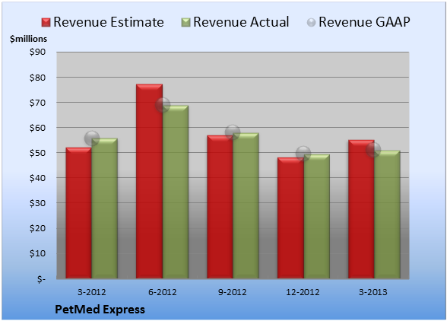Click the $70 y-axis label
The height and width of the screenshot is (321, 447).
(x=37, y=103)
